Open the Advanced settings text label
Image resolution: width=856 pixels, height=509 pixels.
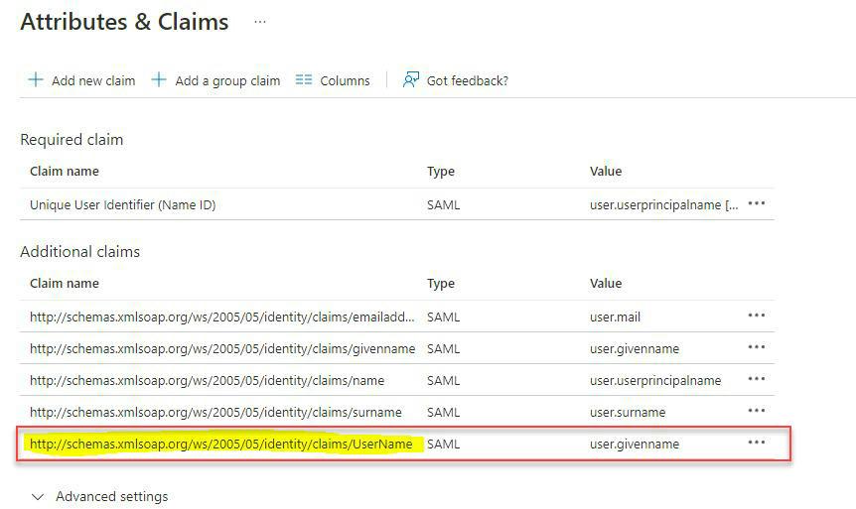click(x=112, y=496)
